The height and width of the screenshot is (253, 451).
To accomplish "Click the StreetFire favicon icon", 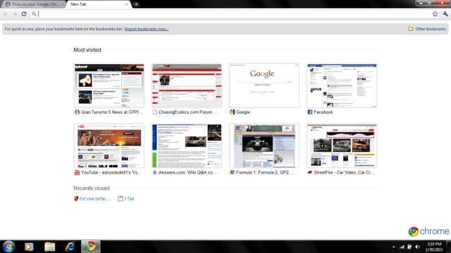I will (x=310, y=172).
